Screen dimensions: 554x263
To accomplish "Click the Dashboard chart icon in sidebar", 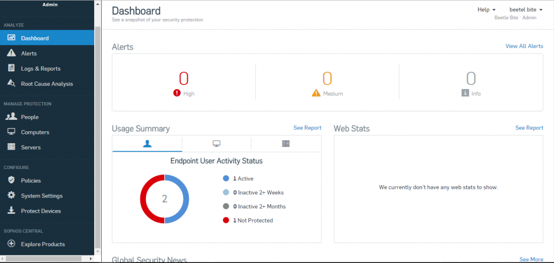I will pyautogui.click(x=11, y=38).
